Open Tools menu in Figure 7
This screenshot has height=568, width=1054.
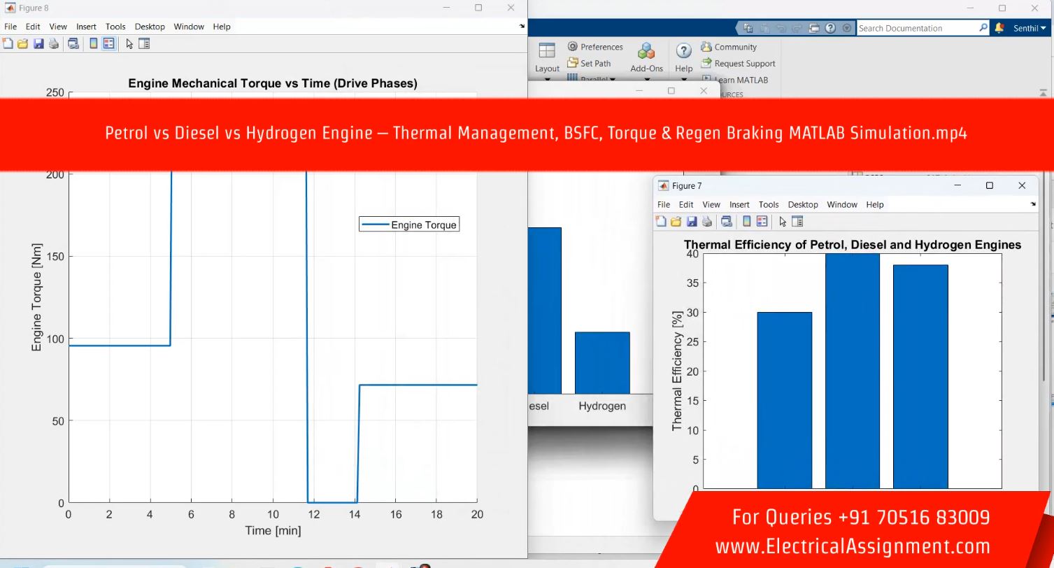pyautogui.click(x=769, y=205)
